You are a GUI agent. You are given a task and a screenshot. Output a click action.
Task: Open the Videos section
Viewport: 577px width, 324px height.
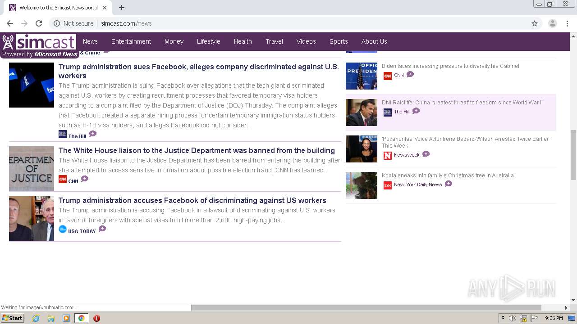tap(306, 41)
